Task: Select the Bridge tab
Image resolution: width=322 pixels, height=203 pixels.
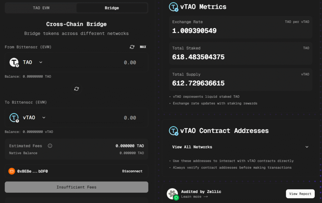Action: point(112,8)
